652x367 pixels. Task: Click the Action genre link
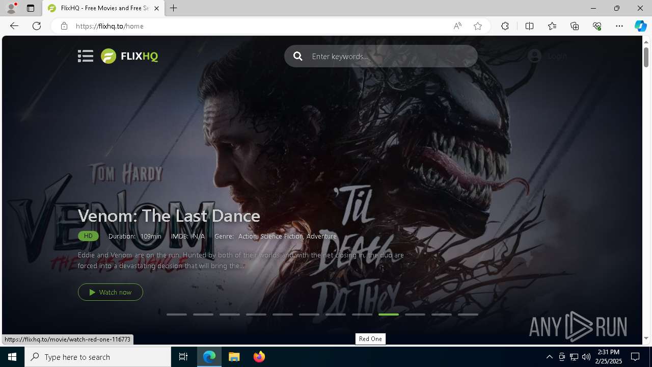tap(248, 236)
